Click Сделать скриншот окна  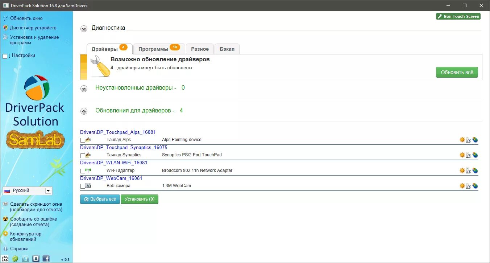coord(36,207)
